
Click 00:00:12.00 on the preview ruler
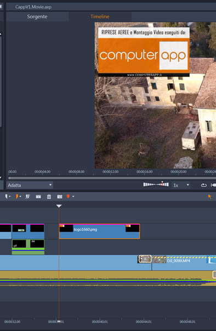point(110,172)
